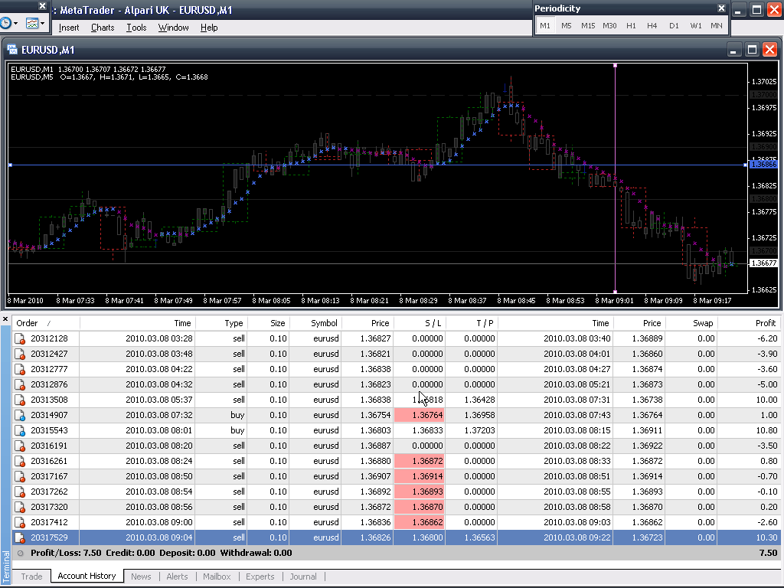Click order 20314907 buy icon
The image size is (784, 588).
[20, 415]
